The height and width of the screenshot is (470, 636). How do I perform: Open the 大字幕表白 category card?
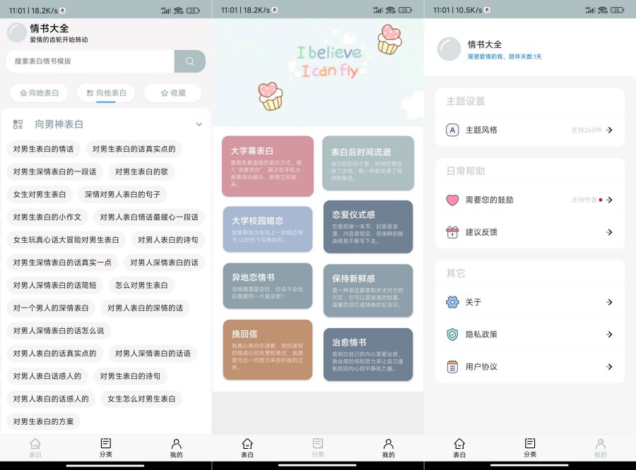pyautogui.click(x=268, y=164)
